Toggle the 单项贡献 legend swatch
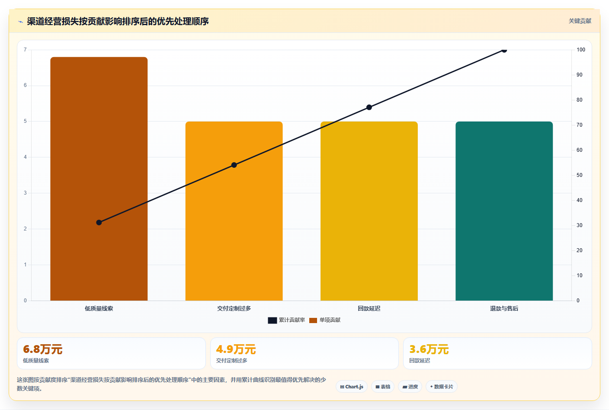 click(x=313, y=320)
